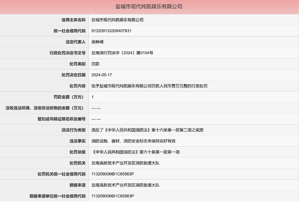Click the fine amount value 1
The width and height of the screenshot is (299, 202).
click(92, 97)
